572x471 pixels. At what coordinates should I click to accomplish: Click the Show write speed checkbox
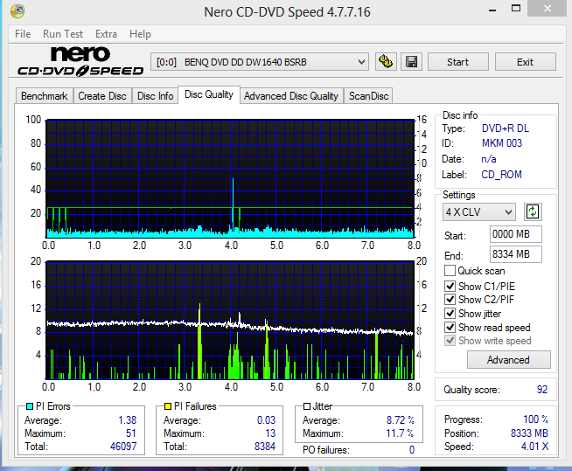coord(450,341)
